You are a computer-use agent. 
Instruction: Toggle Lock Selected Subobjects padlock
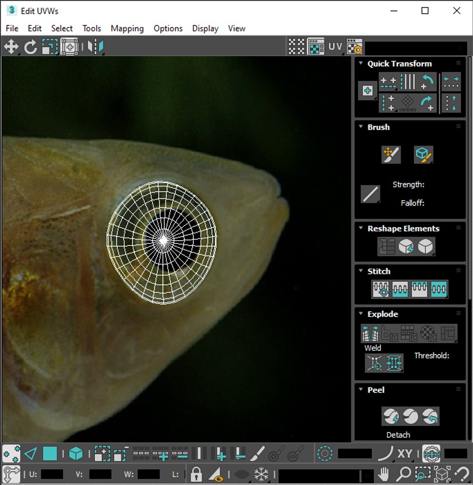coord(196,474)
